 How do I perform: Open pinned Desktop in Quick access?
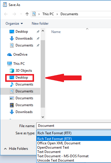pos(22,32)
